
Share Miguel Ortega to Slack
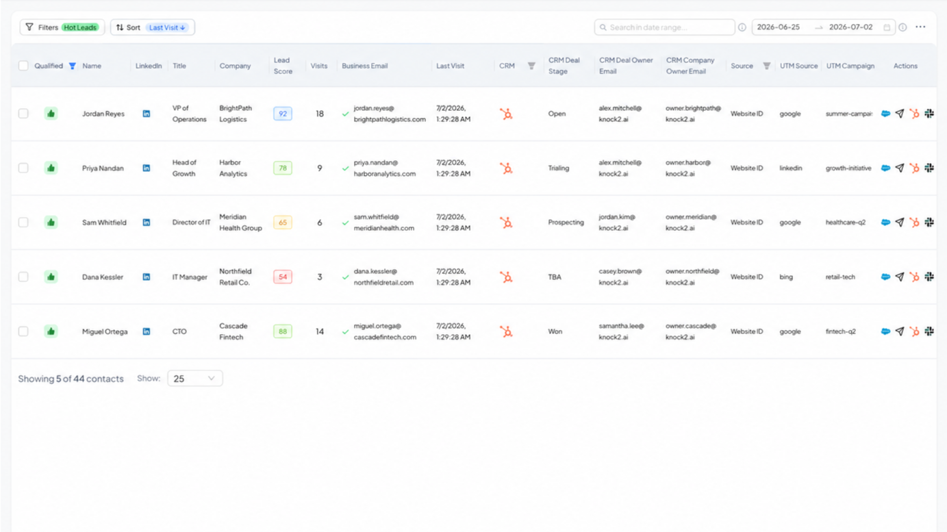click(x=929, y=331)
